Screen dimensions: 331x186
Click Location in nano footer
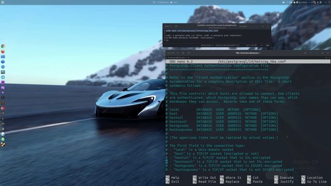(x=312, y=178)
